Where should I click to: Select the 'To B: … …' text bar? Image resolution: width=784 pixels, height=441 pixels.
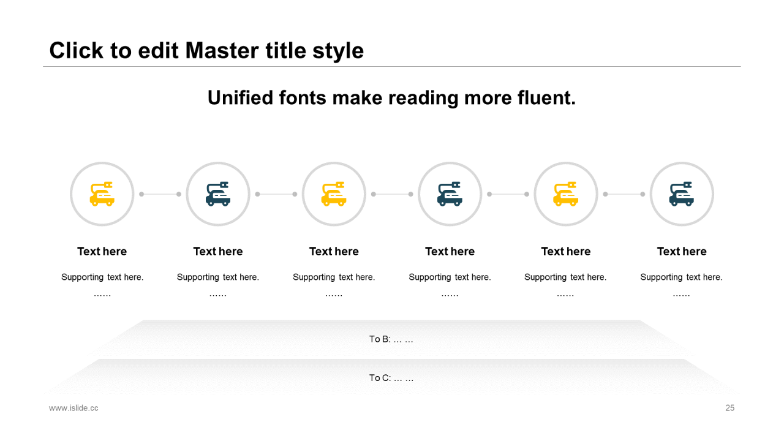coord(392,339)
